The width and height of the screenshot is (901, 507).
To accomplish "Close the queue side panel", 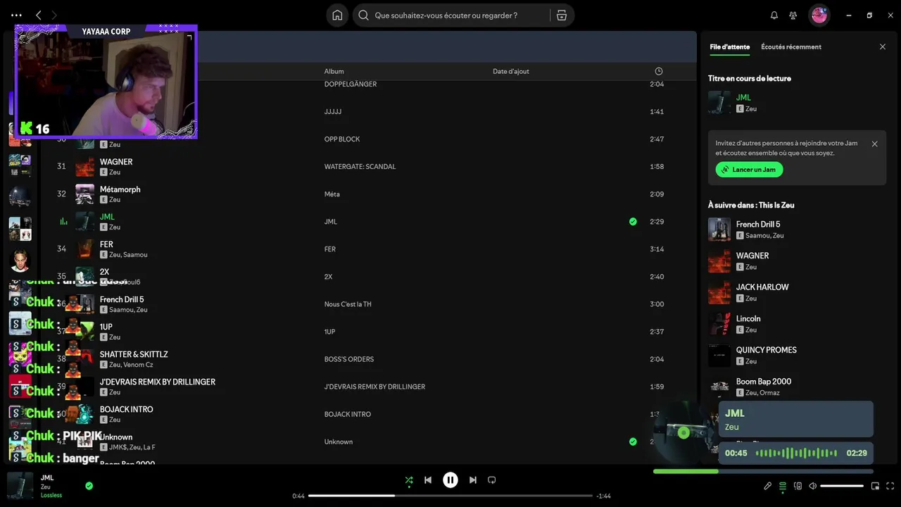I will [883, 47].
